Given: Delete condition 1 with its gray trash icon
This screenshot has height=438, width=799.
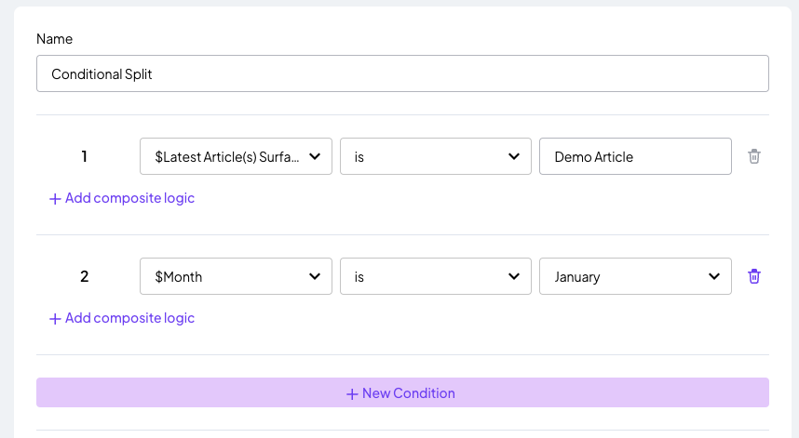Looking at the screenshot, I should point(754,156).
